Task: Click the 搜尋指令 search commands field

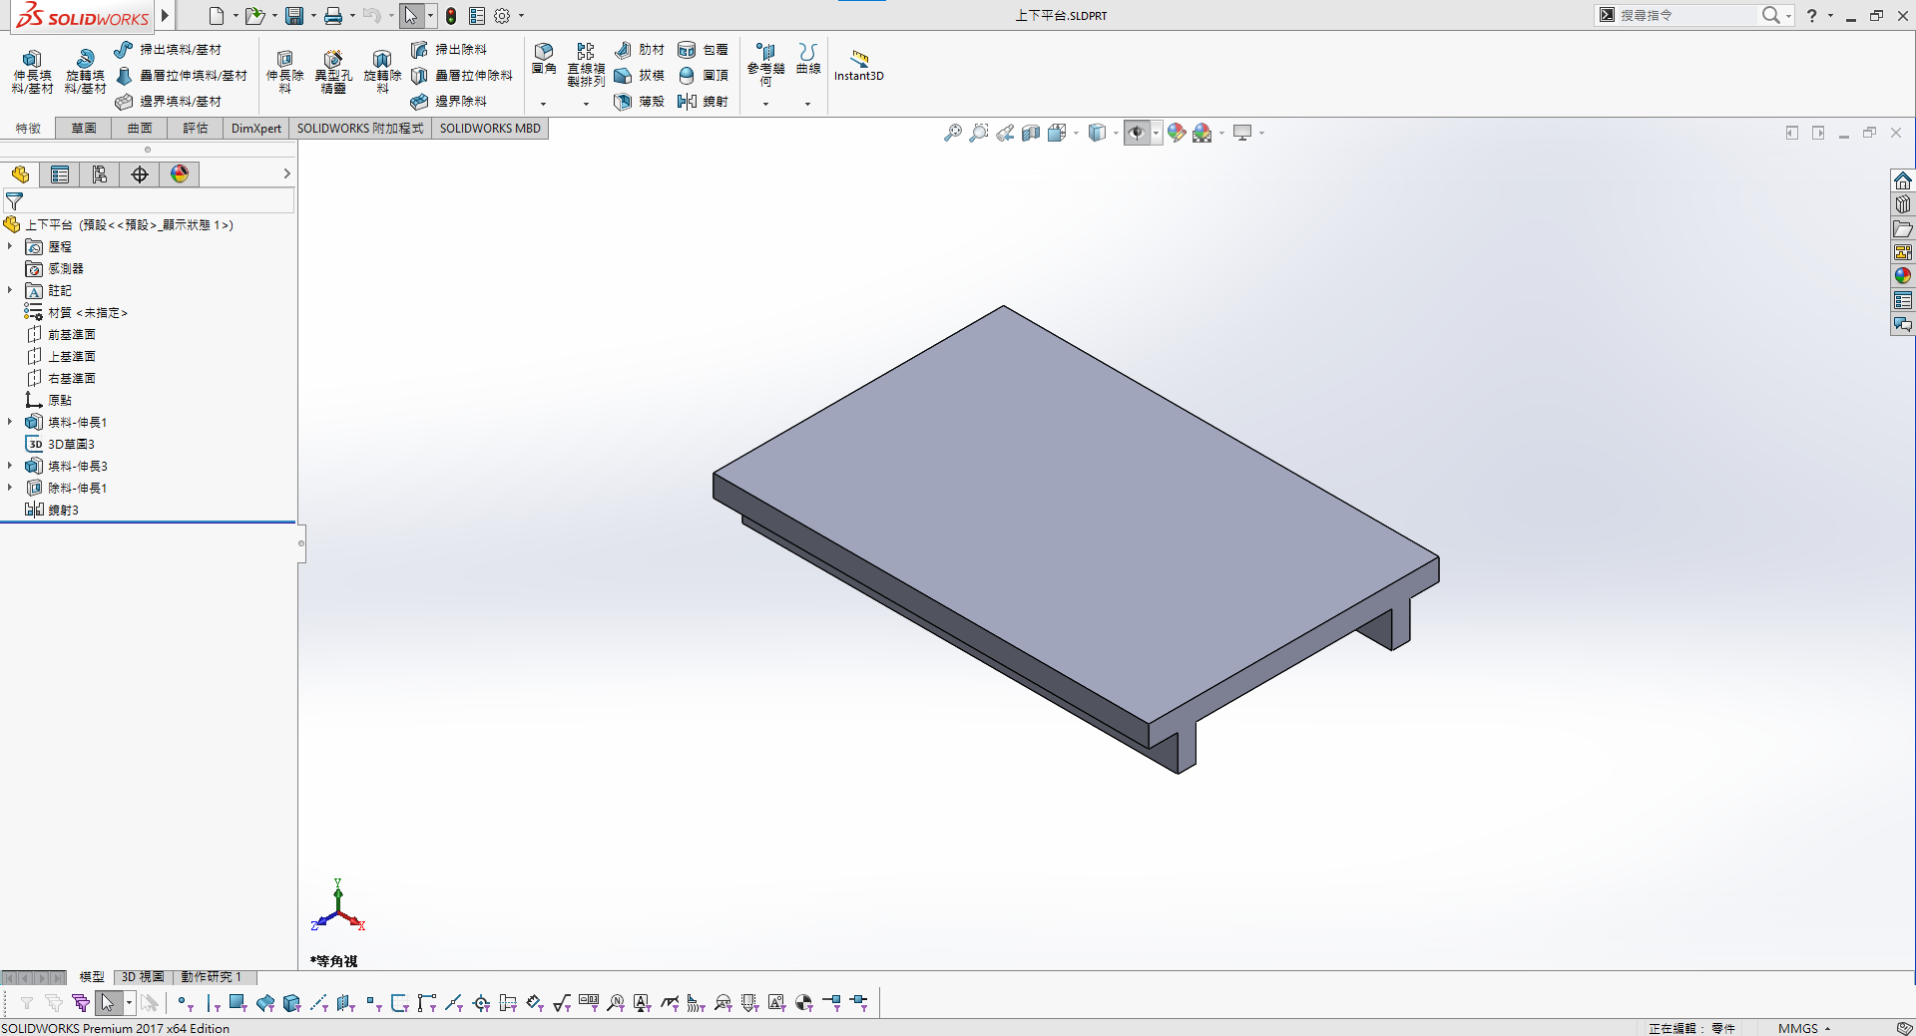Action: pyautogui.click(x=1686, y=15)
